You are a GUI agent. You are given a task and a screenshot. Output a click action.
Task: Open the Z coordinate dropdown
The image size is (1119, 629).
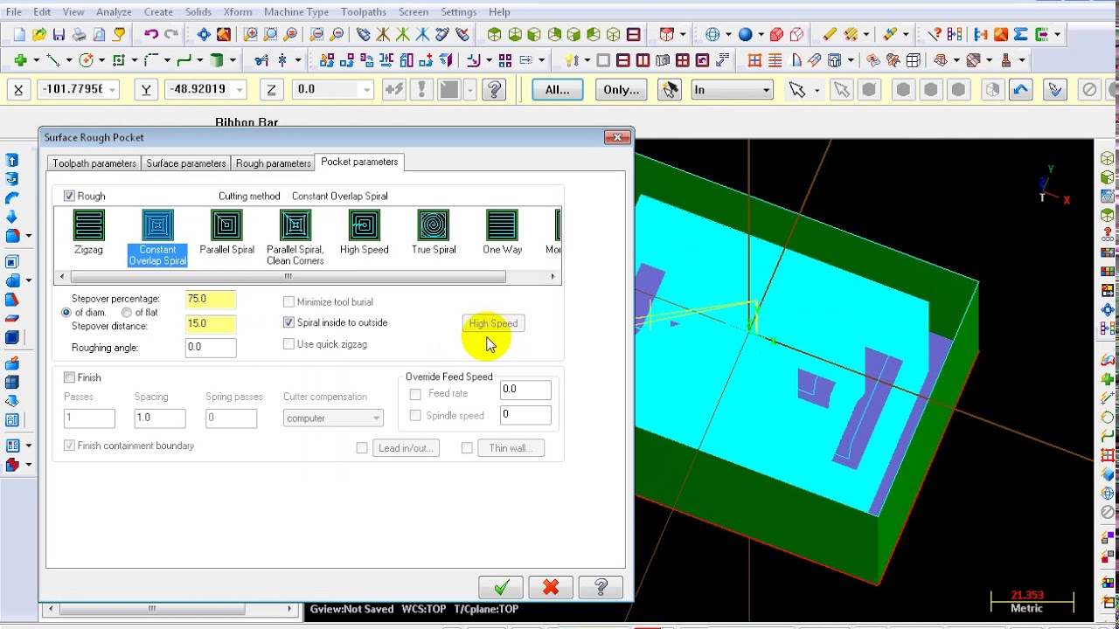[x=366, y=90]
